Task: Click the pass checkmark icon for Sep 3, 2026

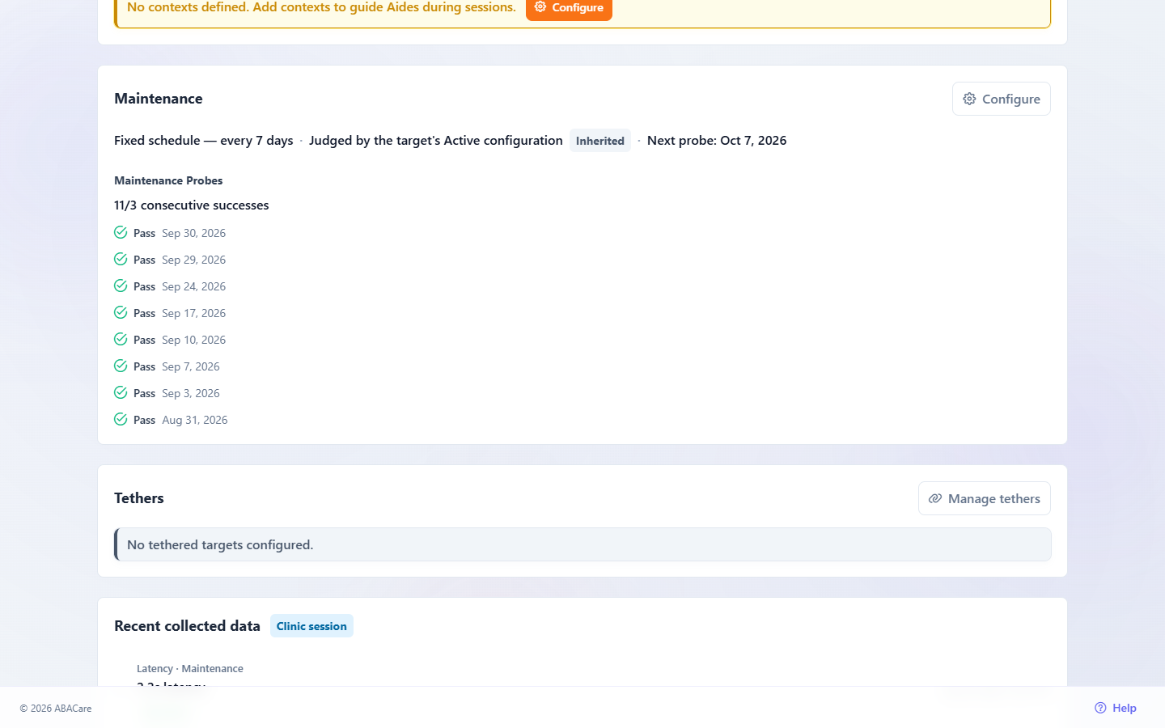Action: [x=121, y=393]
